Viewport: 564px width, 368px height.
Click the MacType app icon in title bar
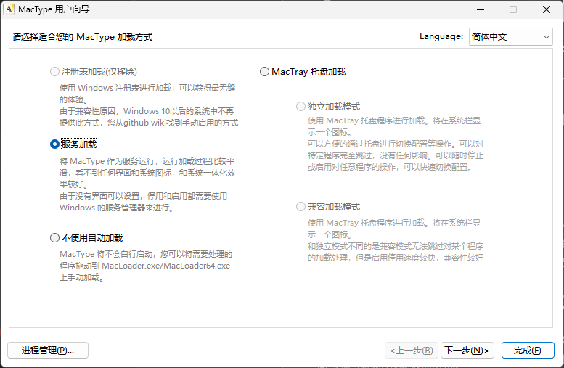pyautogui.click(x=9, y=9)
